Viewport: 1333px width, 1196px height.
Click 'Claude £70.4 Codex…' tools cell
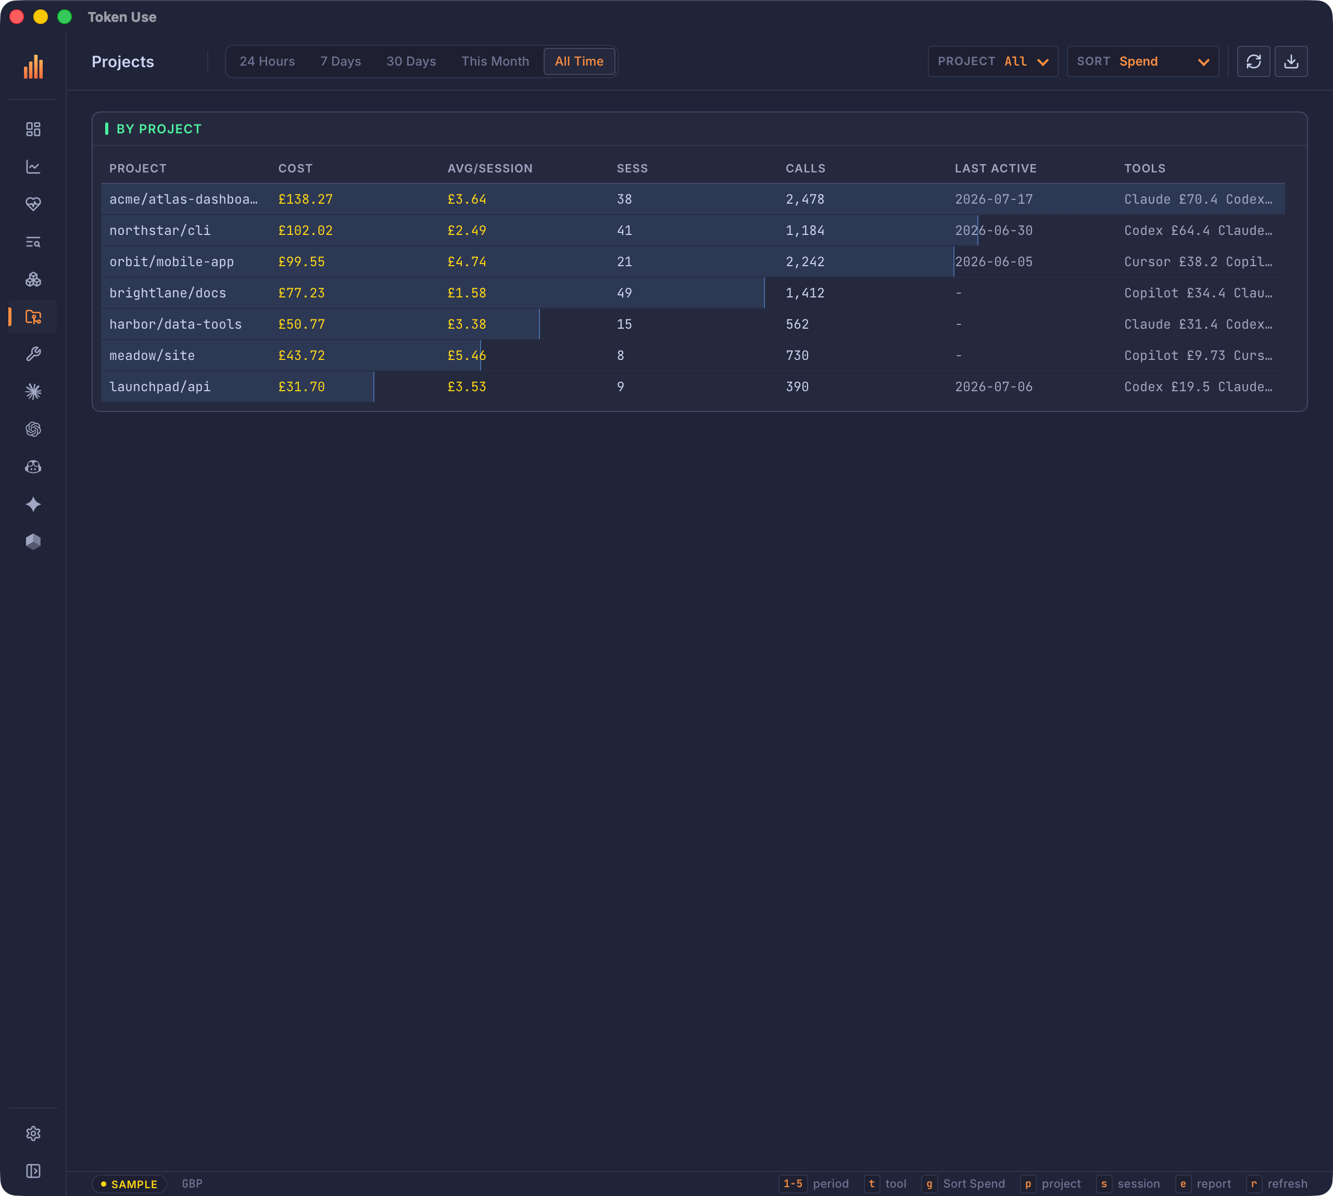[1198, 199]
